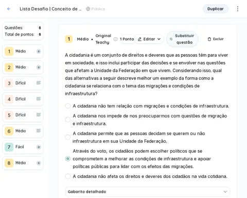Click the refresh icon in Substituir questão
The width and height of the screenshot is (247, 198).
pyautogui.click(x=171, y=39)
